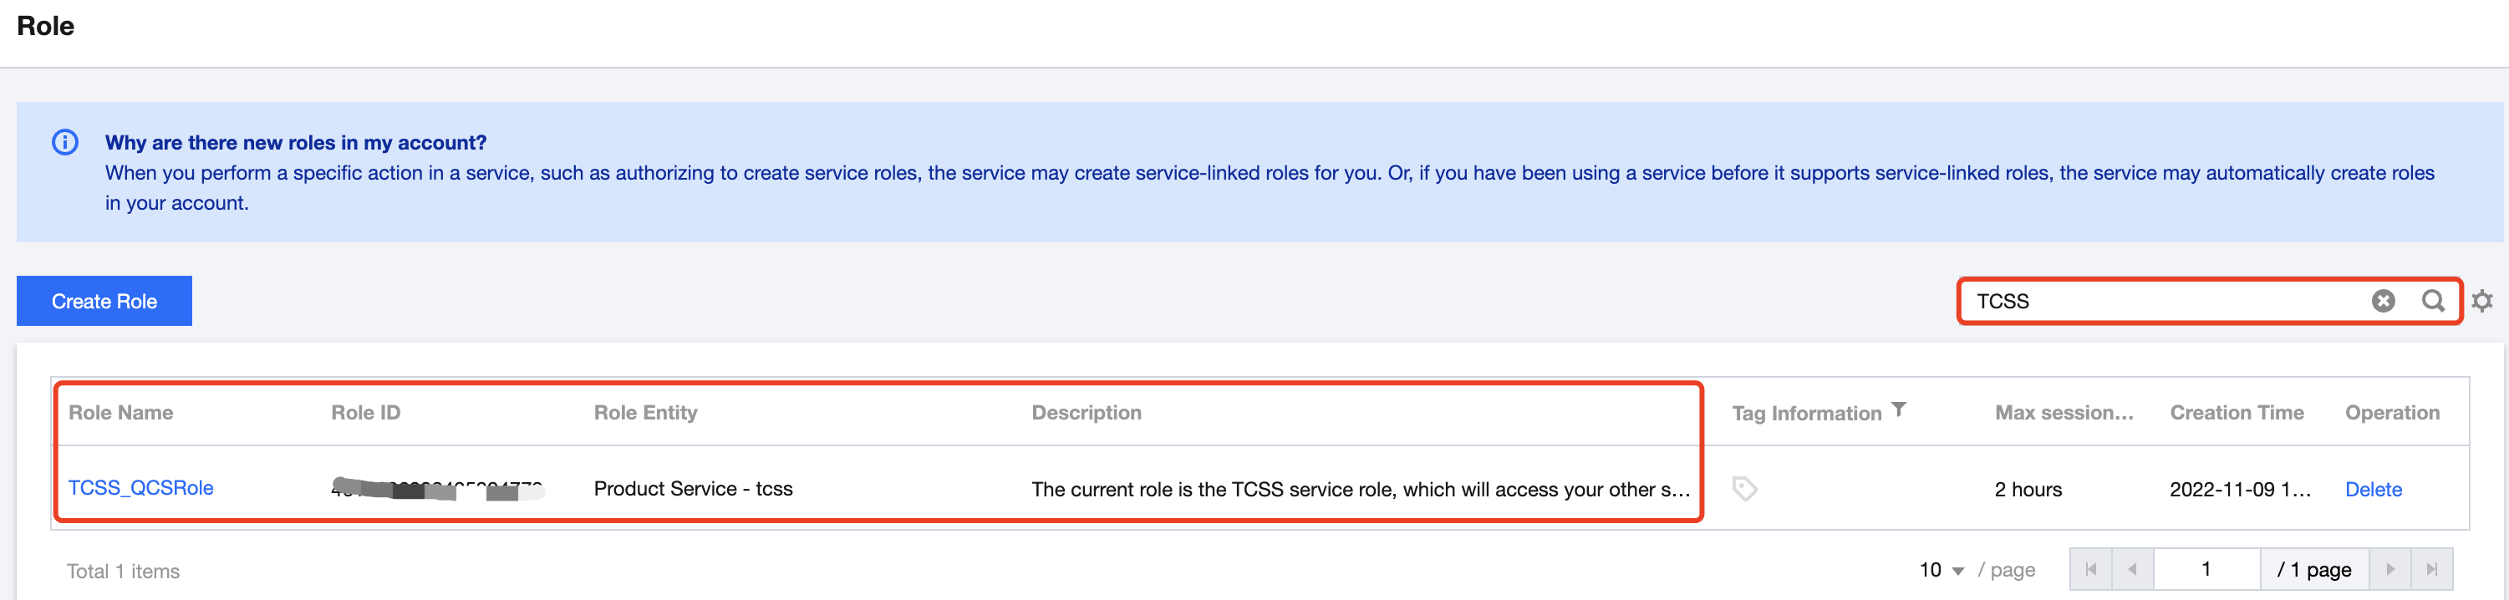Open the TCSS_QCSRole role link

pyautogui.click(x=140, y=488)
